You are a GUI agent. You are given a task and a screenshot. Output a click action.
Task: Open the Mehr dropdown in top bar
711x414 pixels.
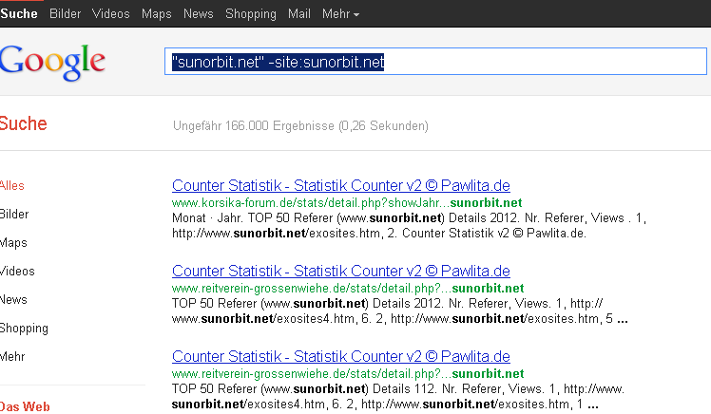click(340, 14)
